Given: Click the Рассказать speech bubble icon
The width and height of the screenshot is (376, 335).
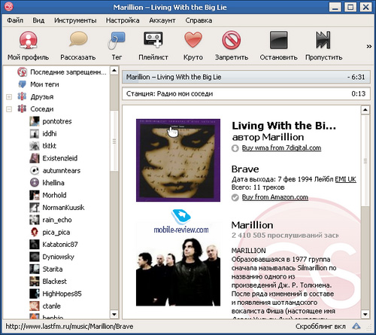Looking at the screenshot, I should click(78, 39).
